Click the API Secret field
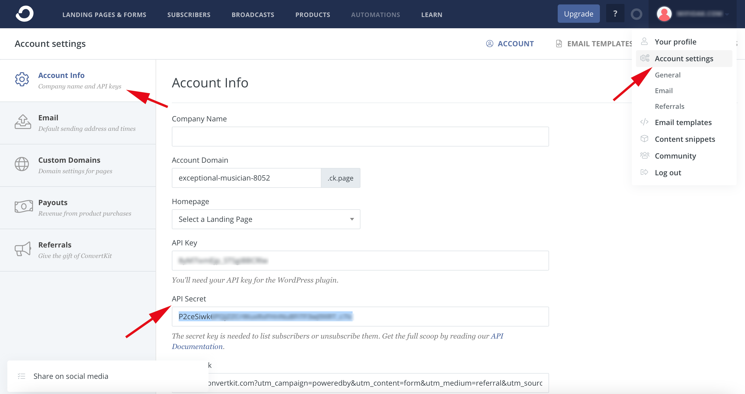The width and height of the screenshot is (745, 394). pos(360,316)
